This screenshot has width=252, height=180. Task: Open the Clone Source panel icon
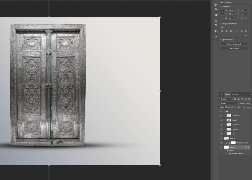pyautogui.click(x=216, y=14)
